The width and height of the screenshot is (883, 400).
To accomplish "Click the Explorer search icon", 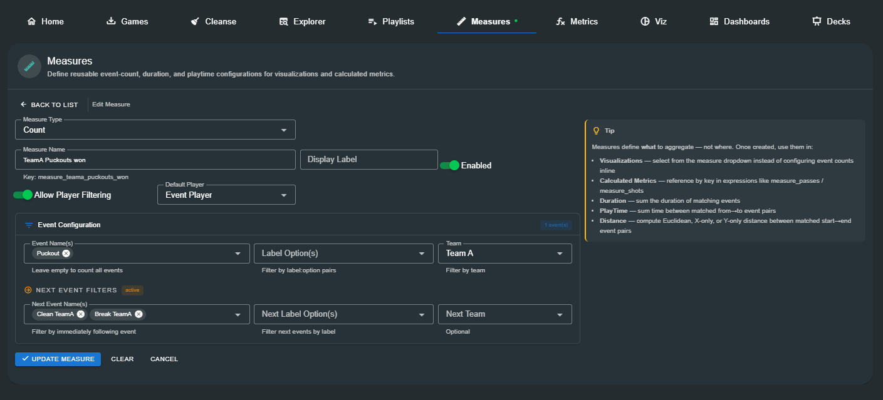I will click(x=283, y=21).
